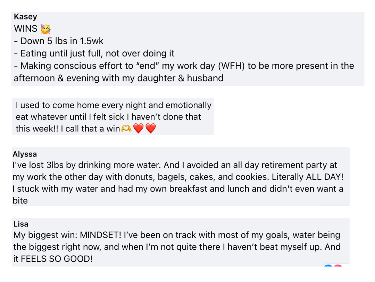Screen dimensions: 375x282
Task: Click 'afternoon & evening with my daughter' line
Action: (x=119, y=78)
